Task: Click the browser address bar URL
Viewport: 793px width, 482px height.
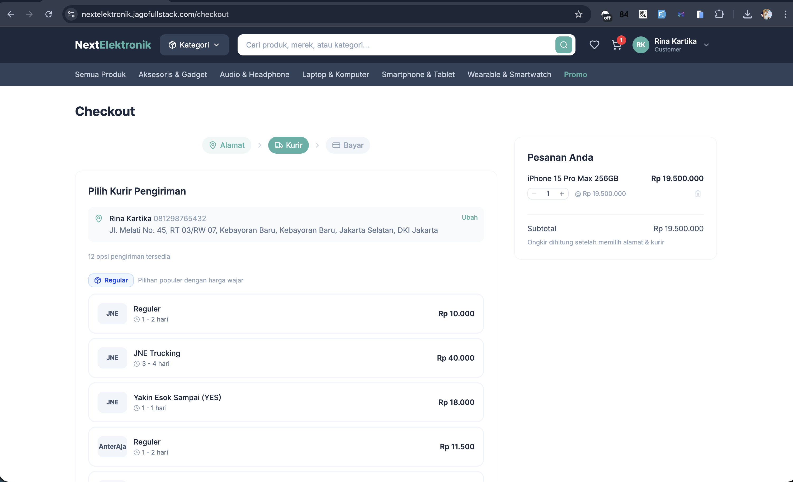Action: pyautogui.click(x=155, y=14)
